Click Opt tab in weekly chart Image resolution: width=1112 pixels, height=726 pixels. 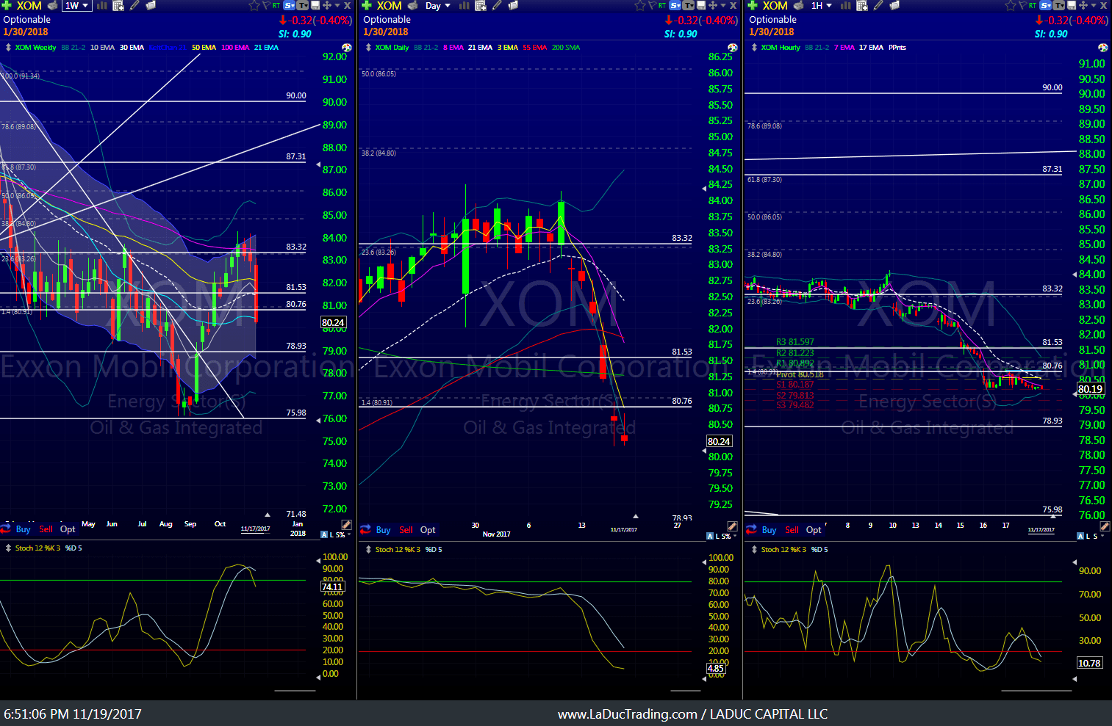coord(68,529)
